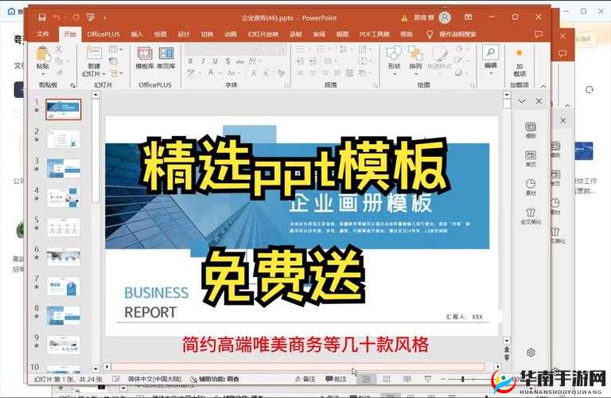Click the 幻灯片 第1张 slide counter
611x398 pixels.
tap(68, 379)
